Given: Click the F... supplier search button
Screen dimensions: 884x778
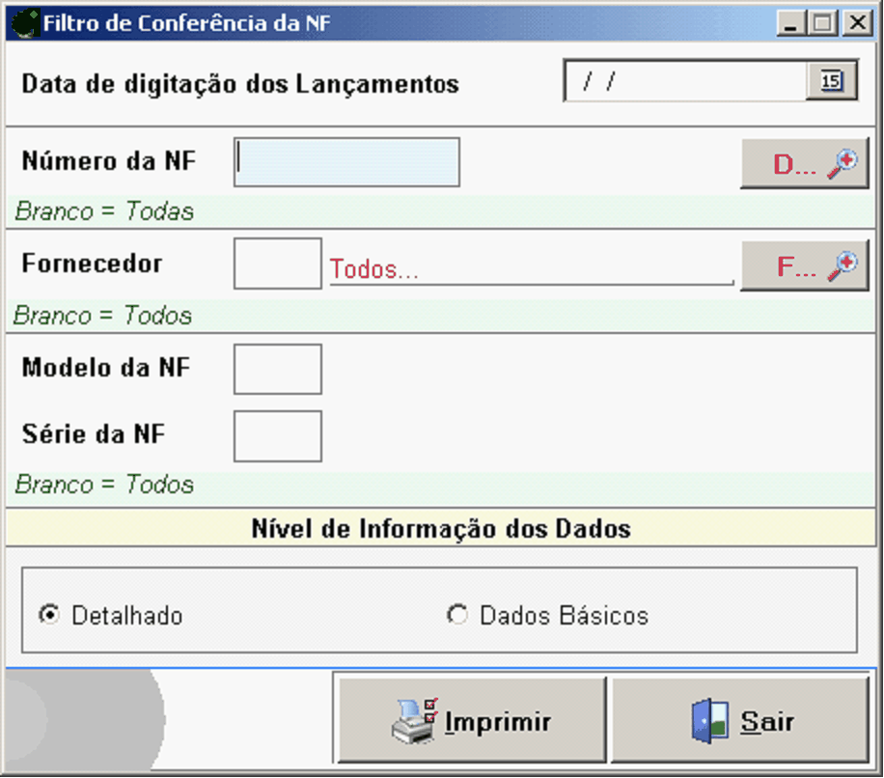Looking at the screenshot, I should tap(805, 265).
